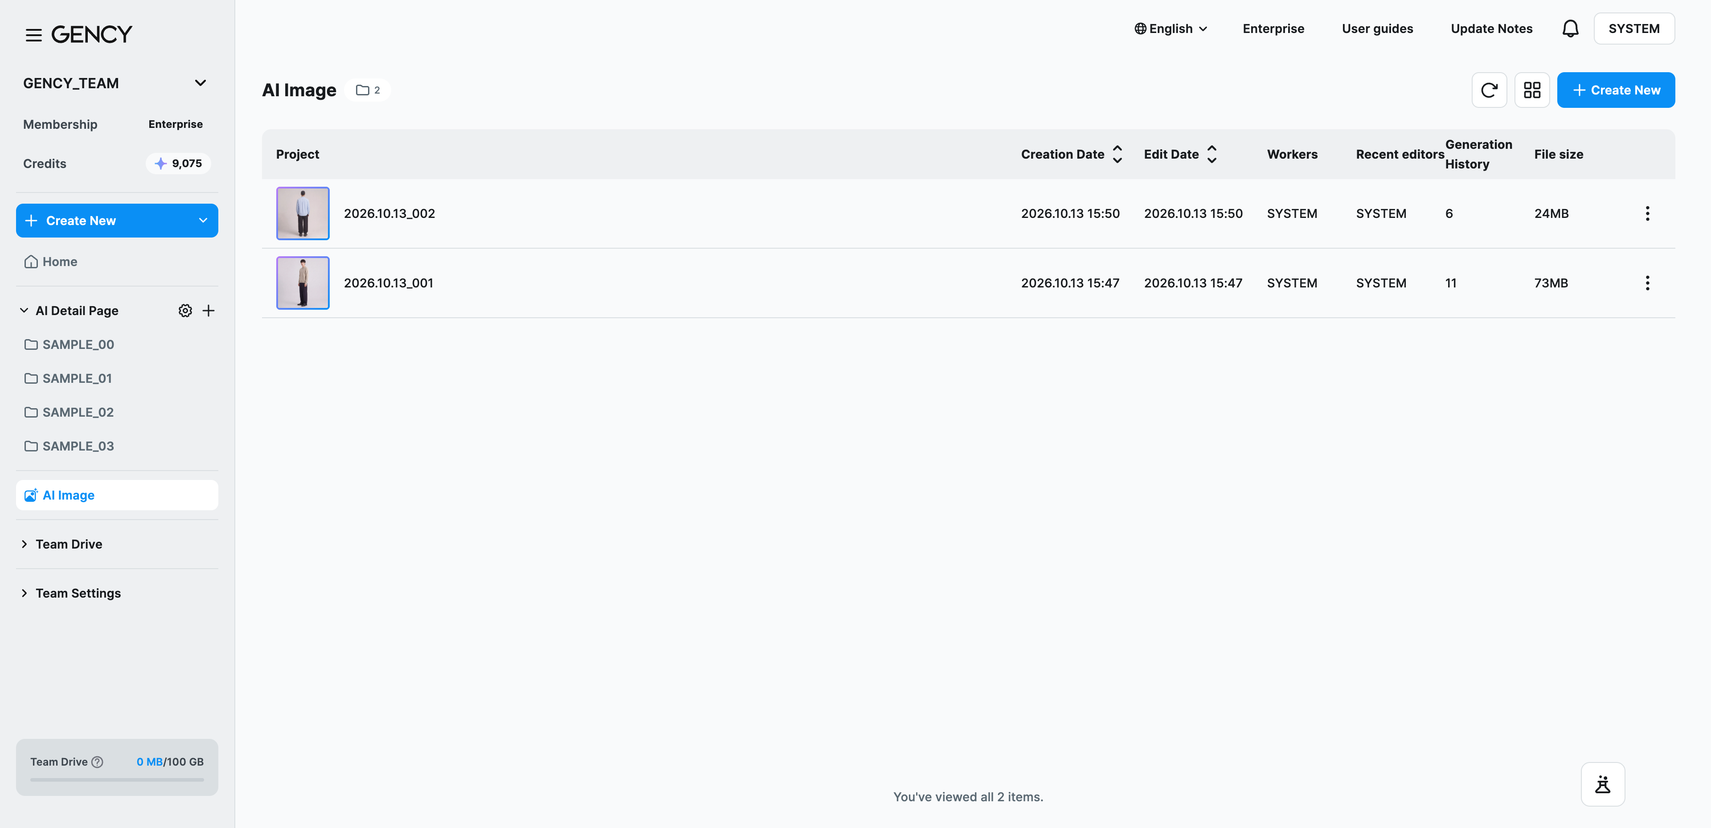Switch to grid view layout
Screen dimensions: 1711x828
click(1532, 90)
